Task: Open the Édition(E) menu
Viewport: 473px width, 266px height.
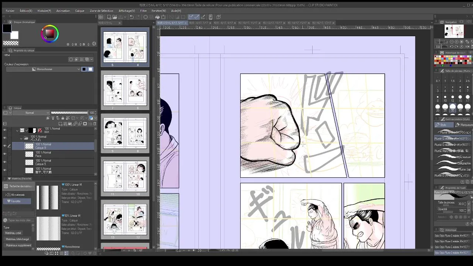Action: [26, 11]
